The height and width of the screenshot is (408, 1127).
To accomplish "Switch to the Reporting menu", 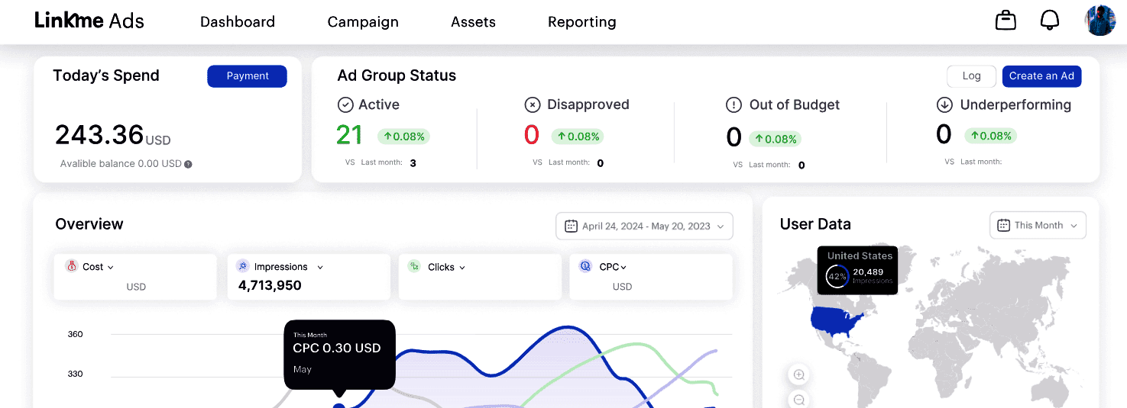I will click(x=582, y=22).
